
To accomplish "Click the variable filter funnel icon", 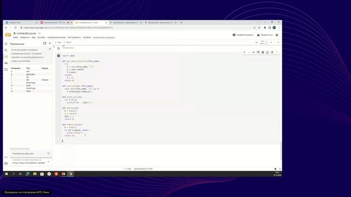I will [x=48, y=153].
